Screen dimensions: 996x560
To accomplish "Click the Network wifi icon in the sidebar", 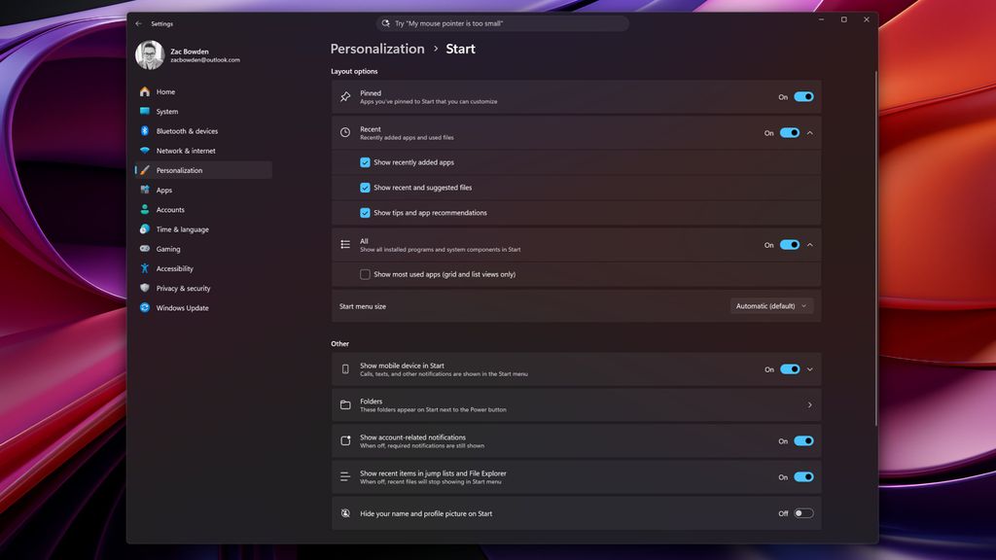I will point(145,151).
